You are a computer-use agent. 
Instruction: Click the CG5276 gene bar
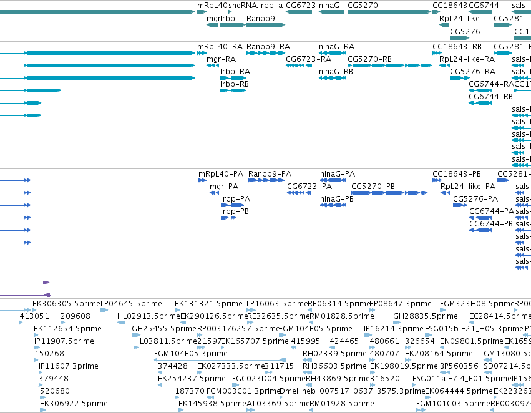(x=459, y=38)
